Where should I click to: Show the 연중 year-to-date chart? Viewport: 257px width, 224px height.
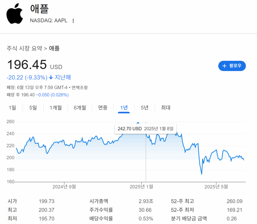click(x=103, y=108)
